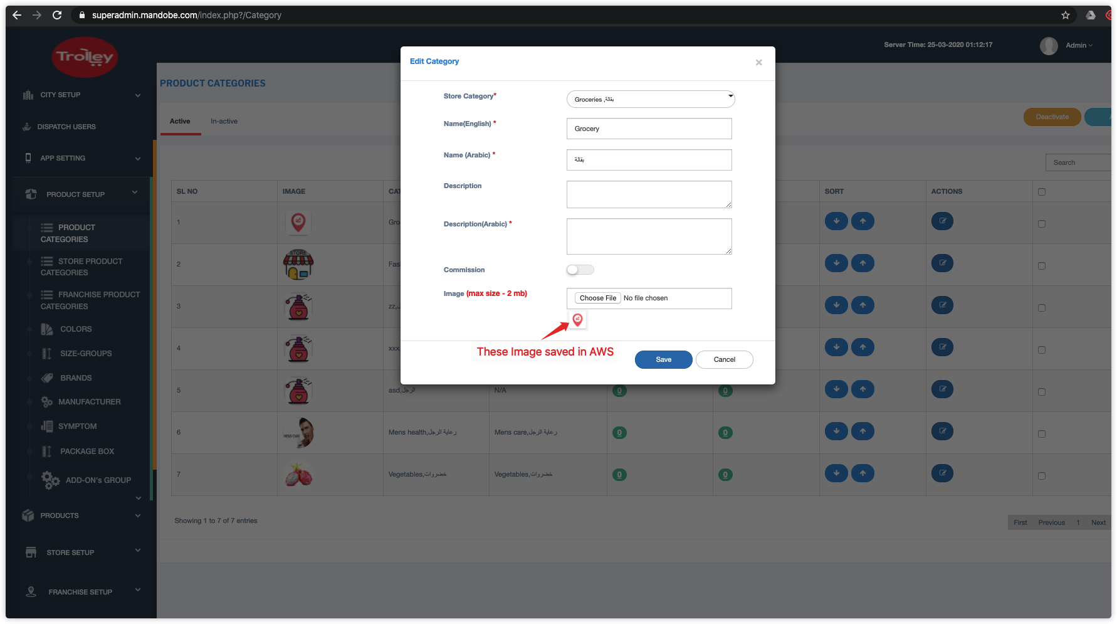Check the Vegetables row checkbox
The width and height of the screenshot is (1117, 624).
tap(1042, 476)
